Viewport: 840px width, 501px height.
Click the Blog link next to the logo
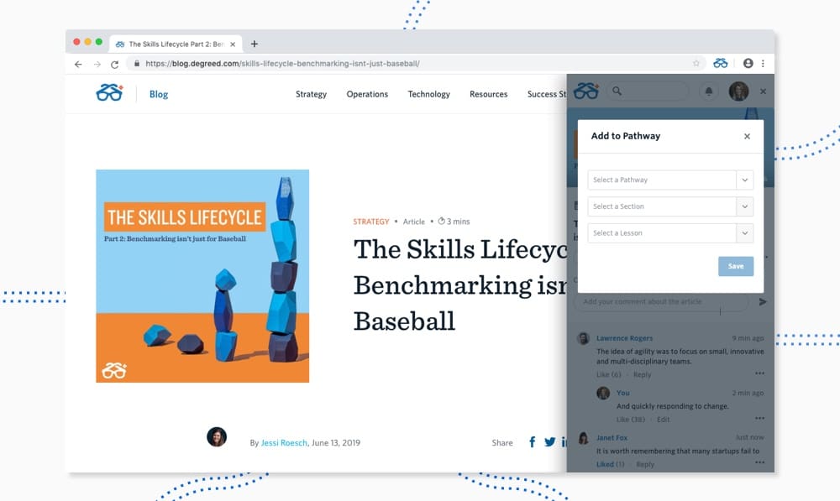159,94
